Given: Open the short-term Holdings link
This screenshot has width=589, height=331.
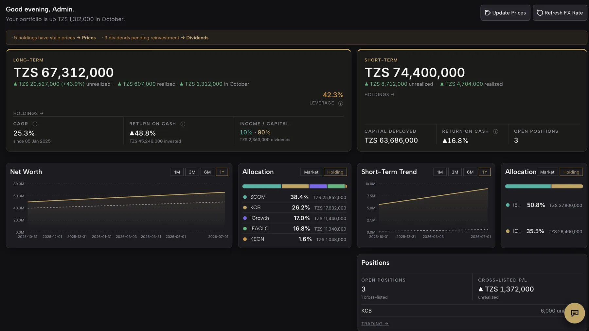Looking at the screenshot, I should pyautogui.click(x=380, y=94).
